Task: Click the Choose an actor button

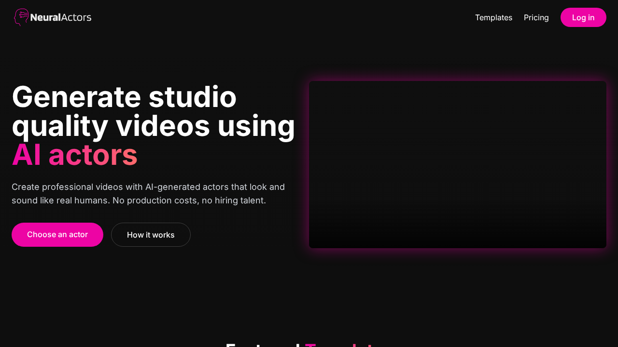Action: pyautogui.click(x=57, y=235)
